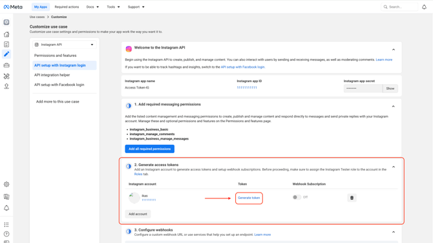Open the Support dropdown menu
The image size is (433, 243).
pyautogui.click(x=136, y=7)
